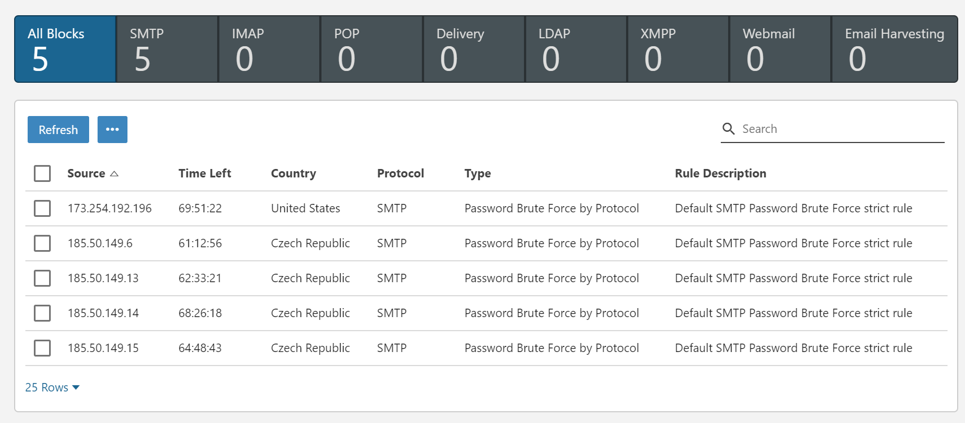
Task: Toggle the Source column sort arrow
Action: pos(114,173)
